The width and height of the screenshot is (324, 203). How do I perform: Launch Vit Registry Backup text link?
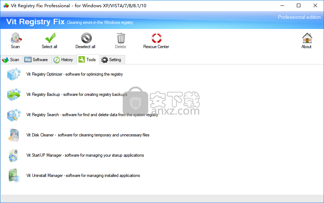(77, 94)
